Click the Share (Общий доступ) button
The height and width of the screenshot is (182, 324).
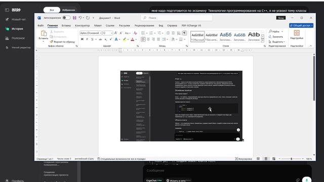tap(301, 25)
